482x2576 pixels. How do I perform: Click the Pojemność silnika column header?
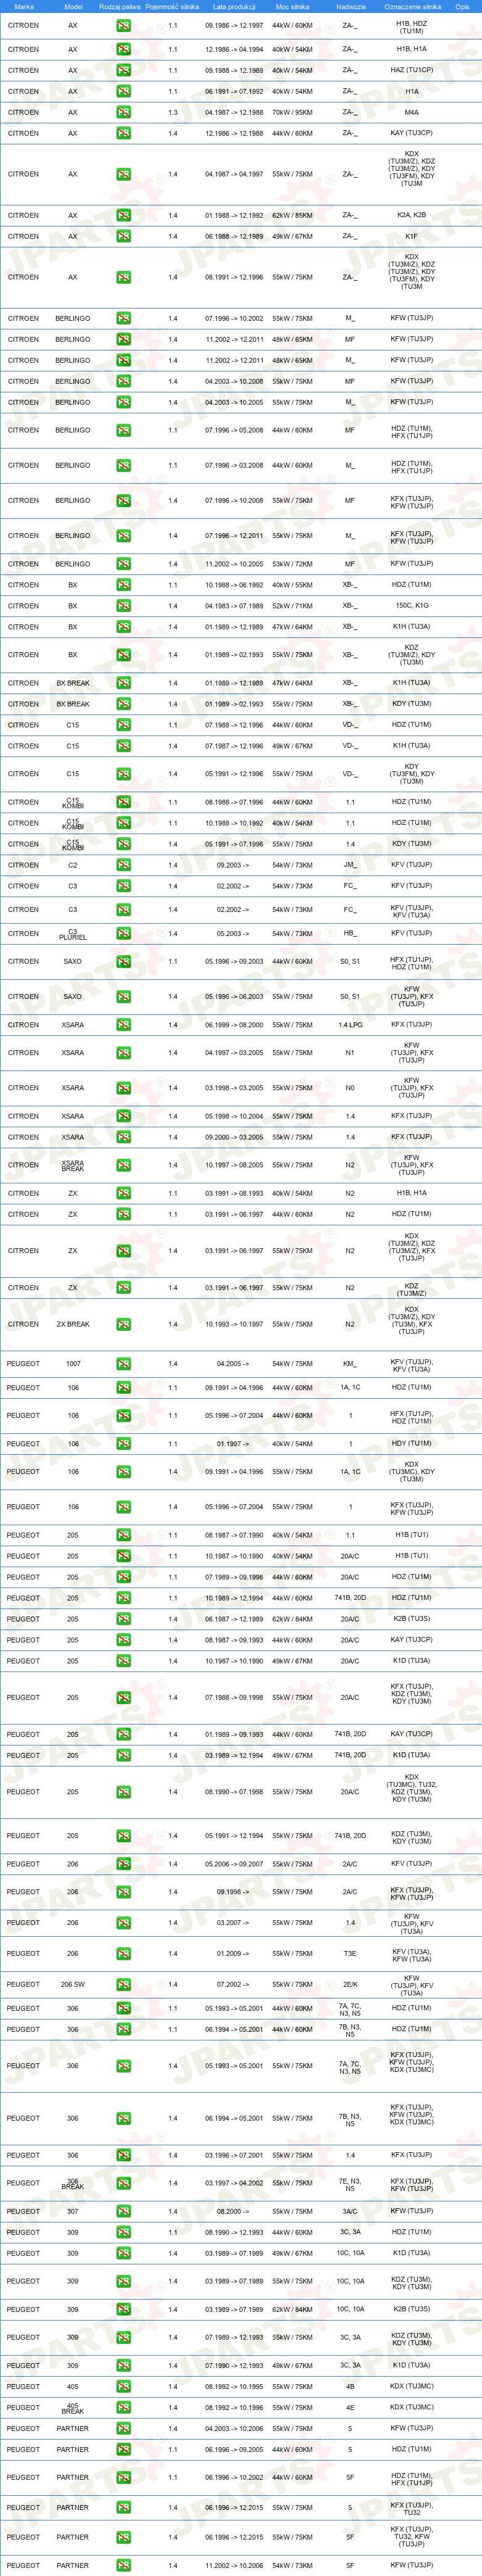(x=172, y=6)
